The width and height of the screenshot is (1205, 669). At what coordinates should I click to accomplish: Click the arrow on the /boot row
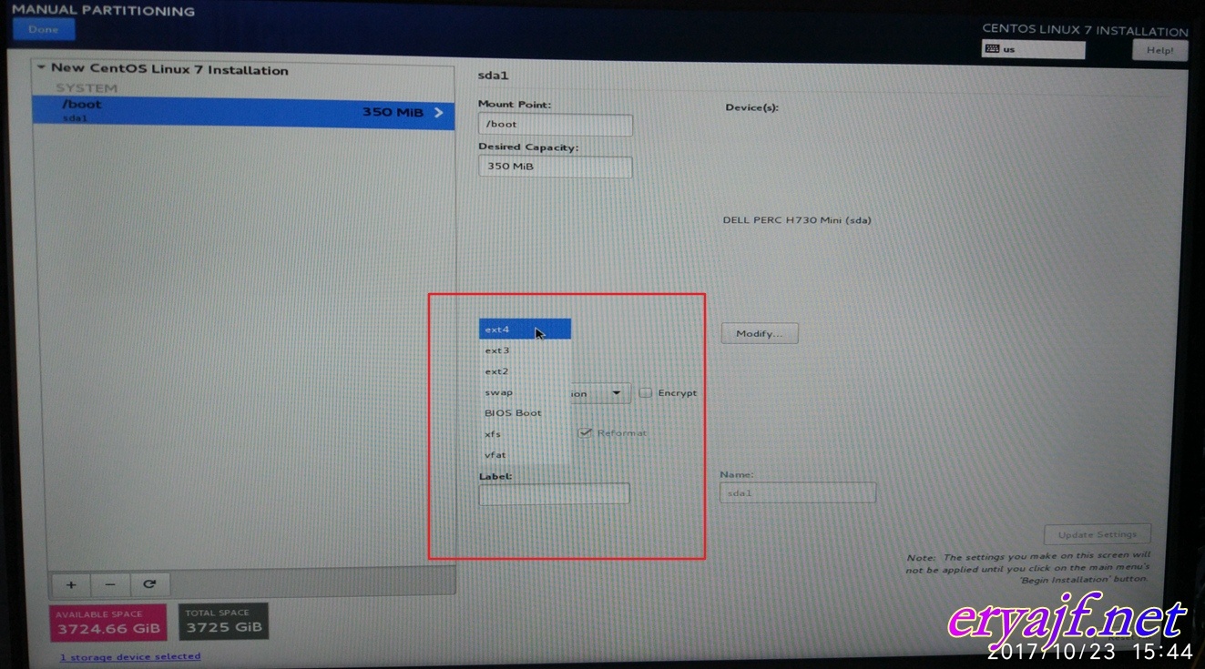click(438, 112)
